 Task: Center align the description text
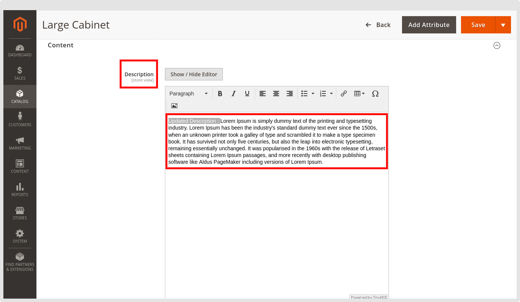point(276,94)
